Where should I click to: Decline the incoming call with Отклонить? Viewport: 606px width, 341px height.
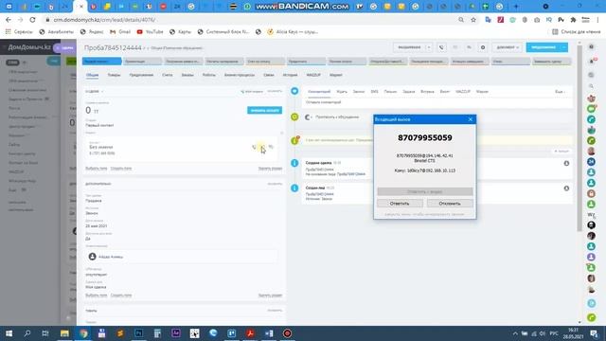(x=450, y=204)
